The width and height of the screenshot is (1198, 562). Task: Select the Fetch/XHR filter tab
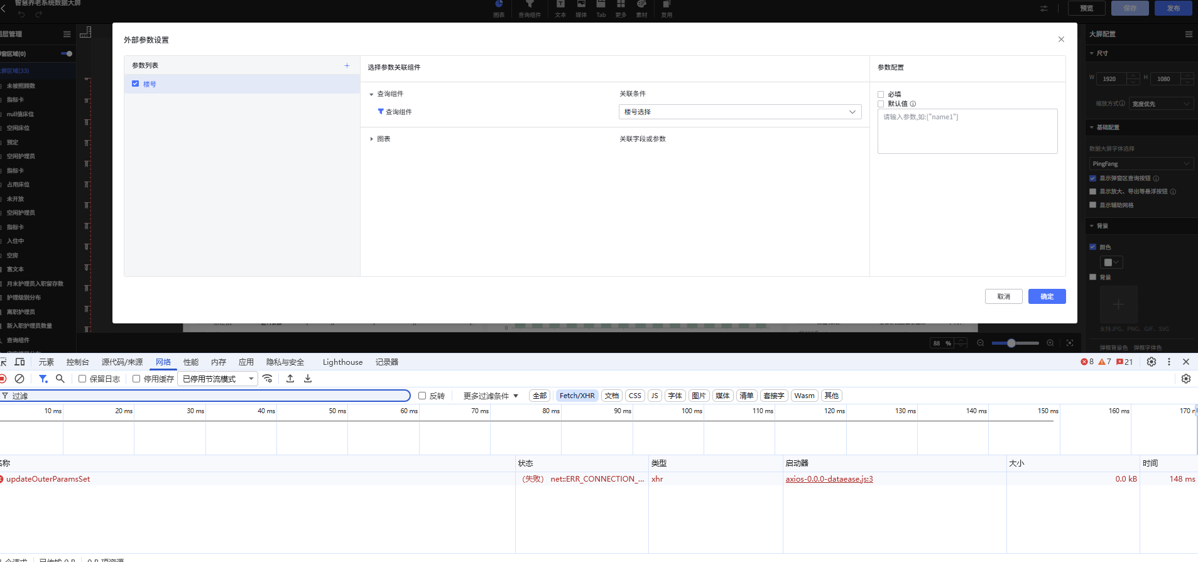(577, 396)
